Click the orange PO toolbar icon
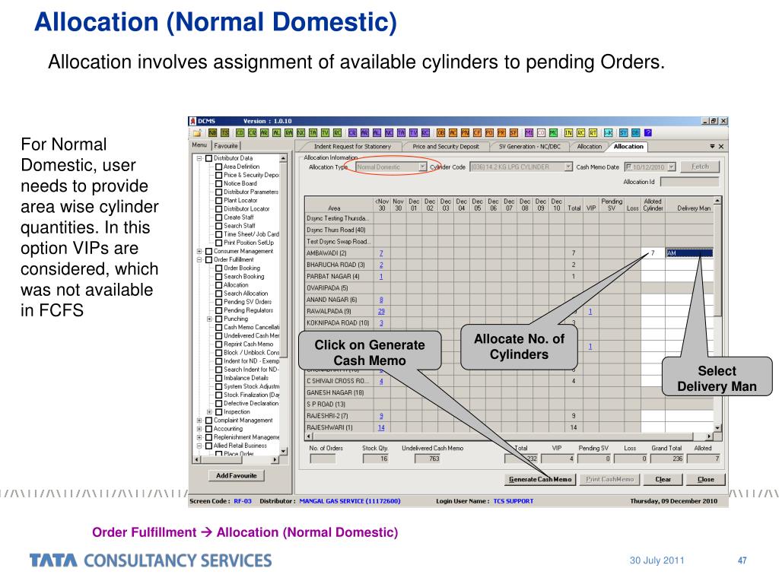The width and height of the screenshot is (779, 584). [x=489, y=132]
